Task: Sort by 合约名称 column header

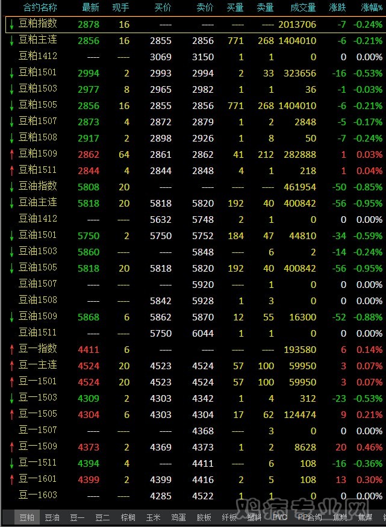Action: pos(40,7)
